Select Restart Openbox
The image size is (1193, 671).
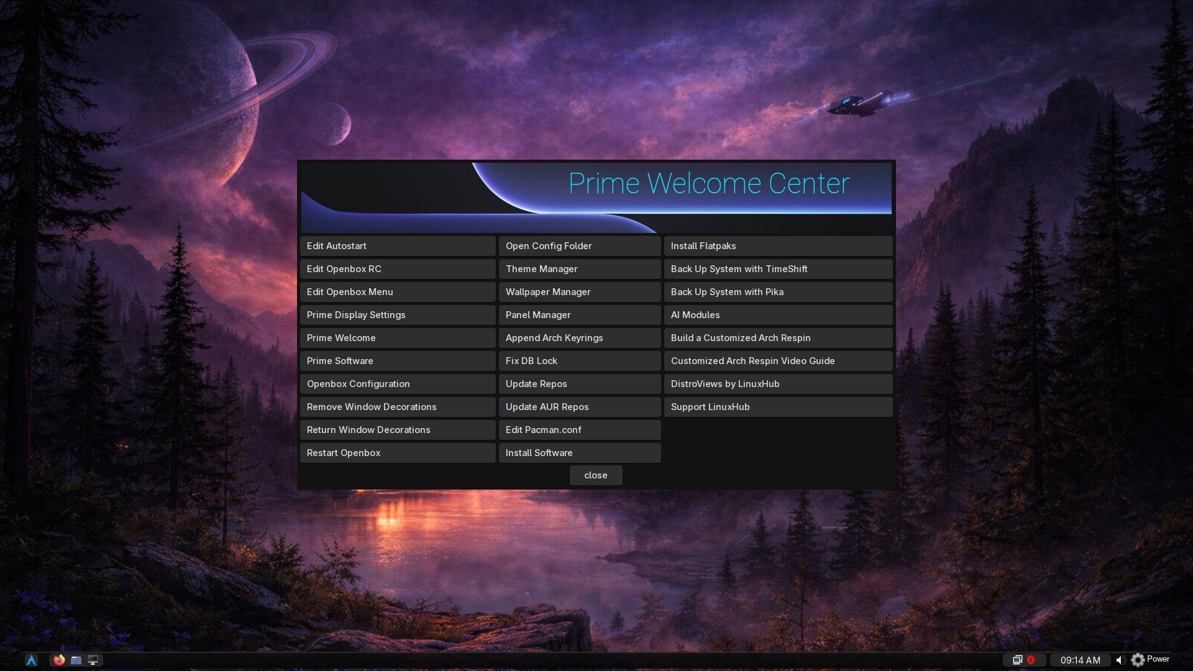click(397, 453)
